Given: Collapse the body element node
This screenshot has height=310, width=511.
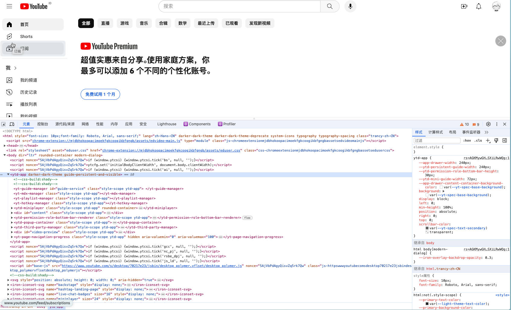Looking at the screenshot, I should 5,155.
